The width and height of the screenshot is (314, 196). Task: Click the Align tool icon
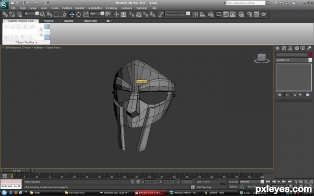[202, 14]
